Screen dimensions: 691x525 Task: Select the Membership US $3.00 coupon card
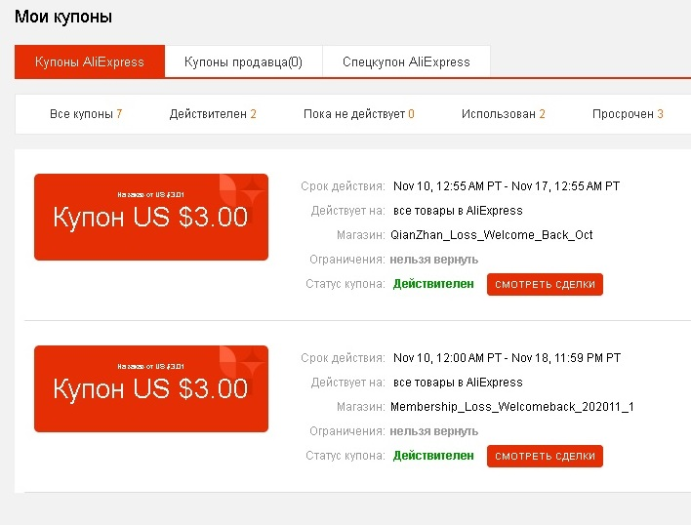(151, 389)
